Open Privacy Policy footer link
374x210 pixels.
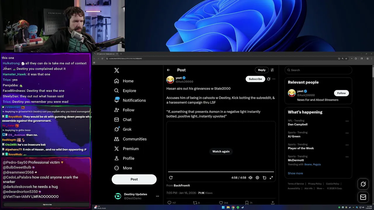[x=315, y=184]
